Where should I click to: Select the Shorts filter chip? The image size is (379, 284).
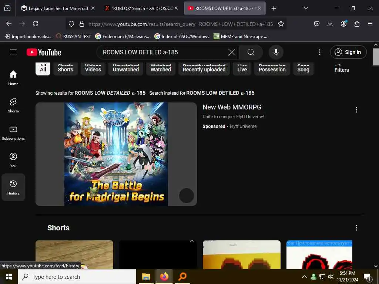[x=66, y=69]
